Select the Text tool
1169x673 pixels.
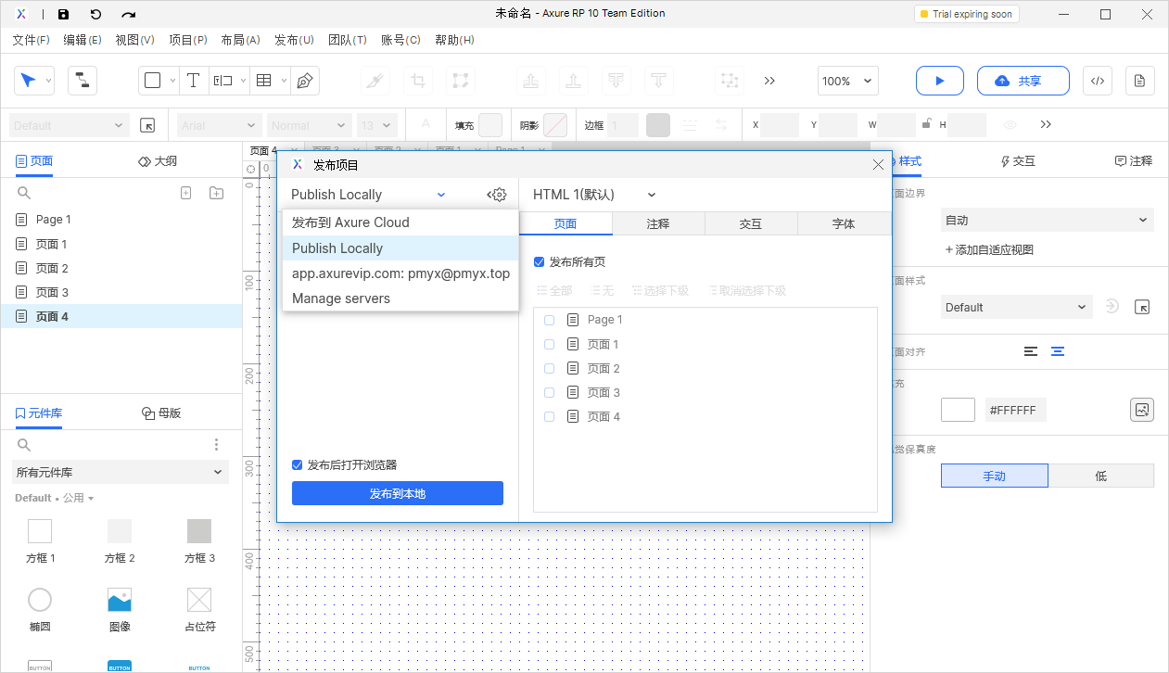[194, 81]
